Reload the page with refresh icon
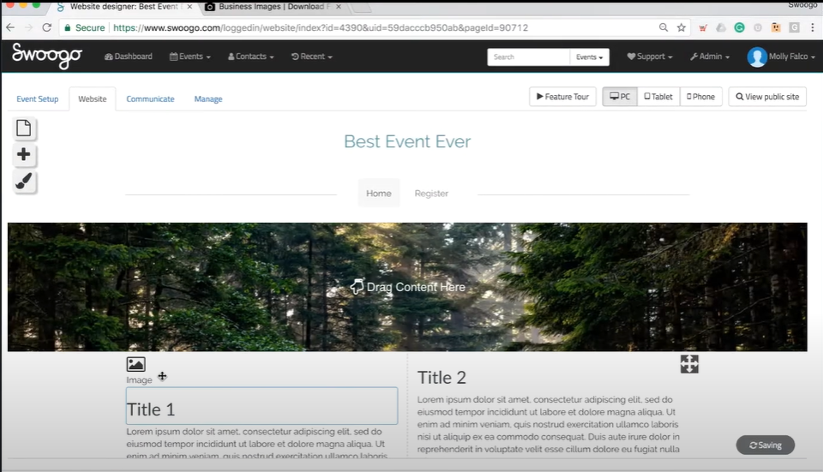The height and width of the screenshot is (472, 823). click(46, 27)
